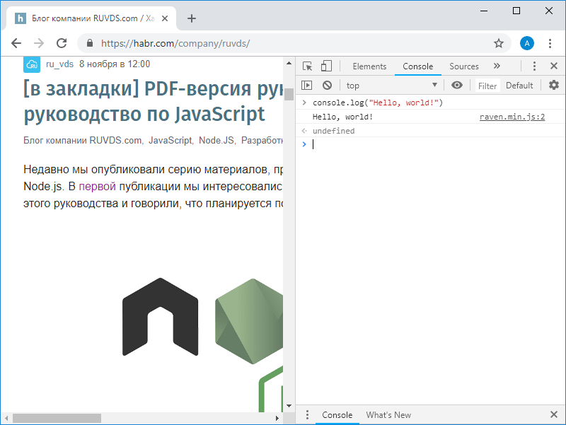
Task: Reload the page
Action: [62, 43]
